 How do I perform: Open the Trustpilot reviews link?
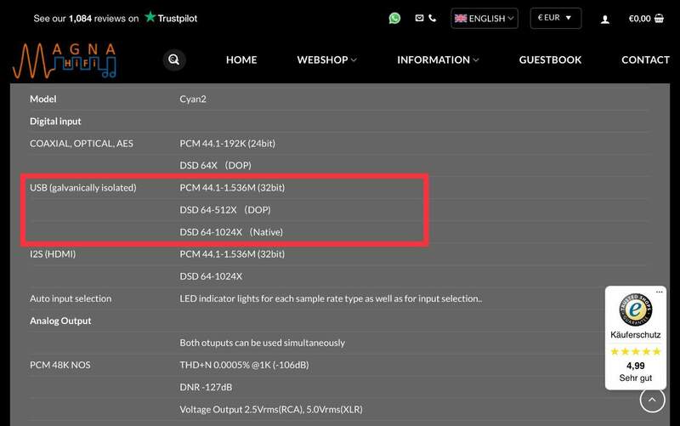coord(115,18)
